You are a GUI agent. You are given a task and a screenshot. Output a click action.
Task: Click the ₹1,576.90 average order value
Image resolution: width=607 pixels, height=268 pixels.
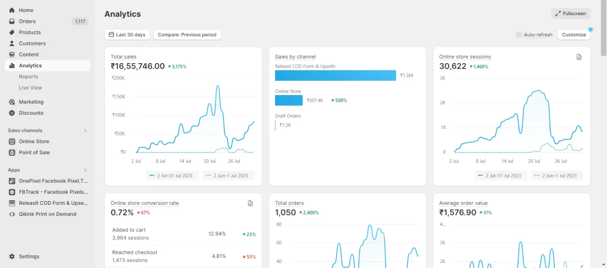pyautogui.click(x=458, y=212)
